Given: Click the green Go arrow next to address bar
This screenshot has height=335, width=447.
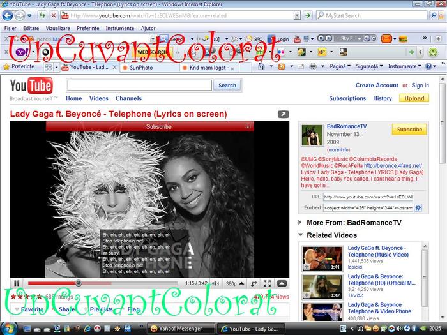Looking at the screenshot, I should [308, 15].
